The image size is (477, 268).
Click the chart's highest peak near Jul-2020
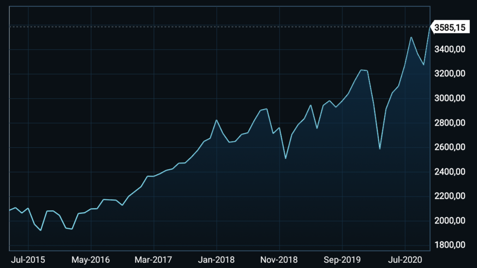(x=411, y=37)
